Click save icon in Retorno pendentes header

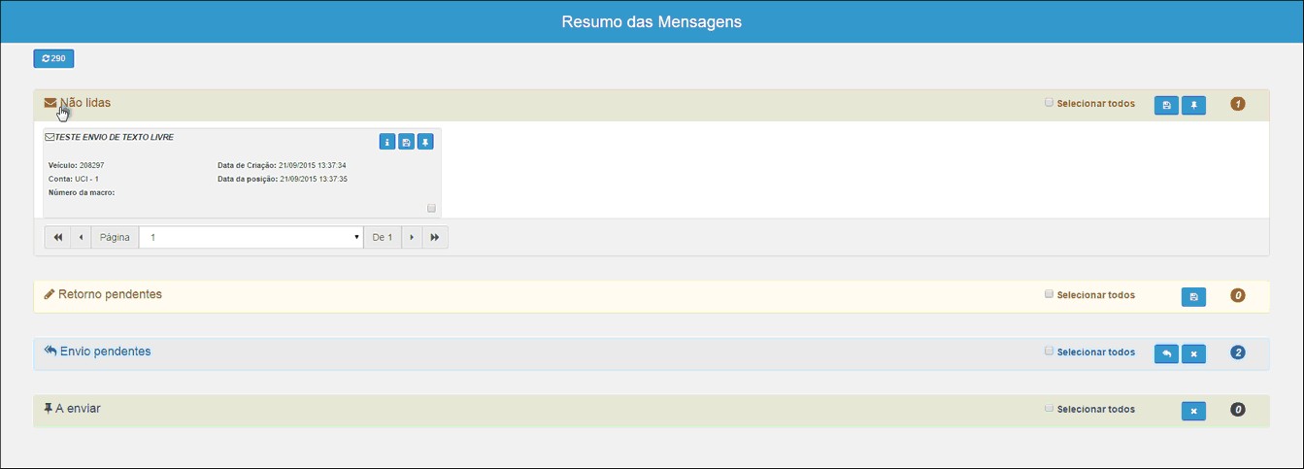pos(1193,296)
